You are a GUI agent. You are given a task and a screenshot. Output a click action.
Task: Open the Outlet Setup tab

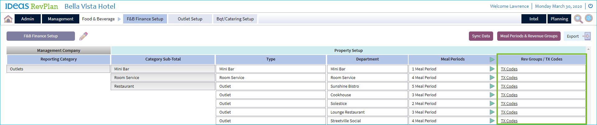point(190,19)
